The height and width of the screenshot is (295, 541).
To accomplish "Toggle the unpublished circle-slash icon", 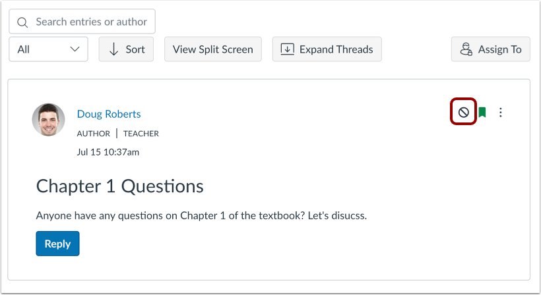I will [463, 113].
